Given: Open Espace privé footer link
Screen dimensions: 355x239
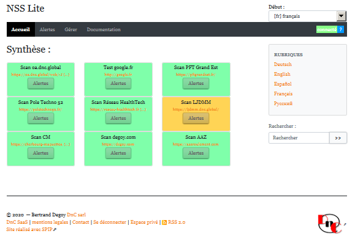Looking at the screenshot, I should (144, 222).
